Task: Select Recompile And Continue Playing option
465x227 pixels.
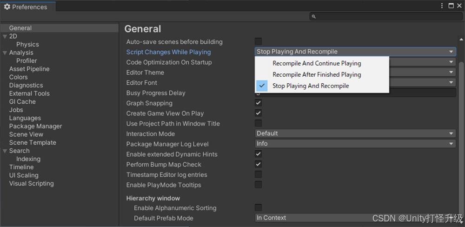Action: point(322,63)
